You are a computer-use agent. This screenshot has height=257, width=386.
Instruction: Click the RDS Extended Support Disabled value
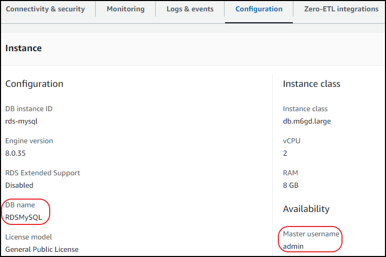19,185
